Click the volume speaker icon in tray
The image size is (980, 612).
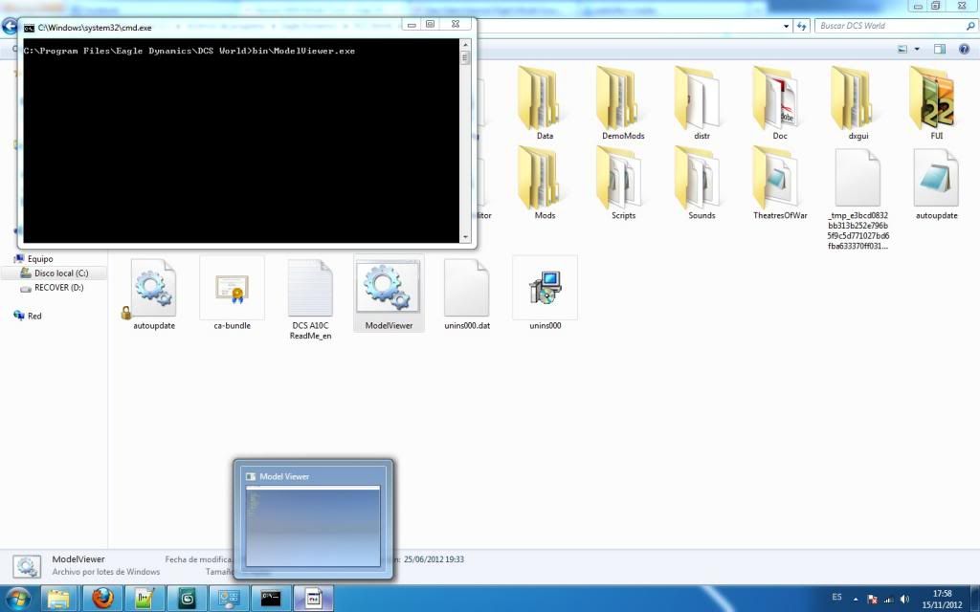[x=904, y=599]
